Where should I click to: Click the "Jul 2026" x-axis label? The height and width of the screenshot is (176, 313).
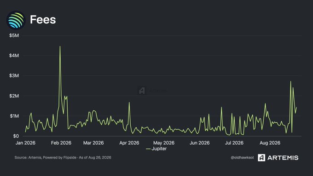pyautogui.click(x=234, y=143)
